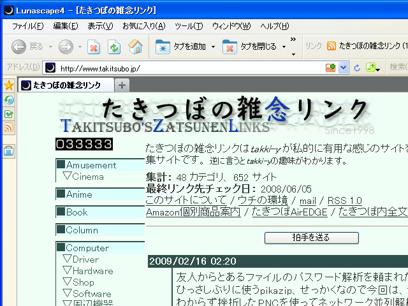
Task: Click the Forward navigation arrow button
Action: click(x=66, y=47)
